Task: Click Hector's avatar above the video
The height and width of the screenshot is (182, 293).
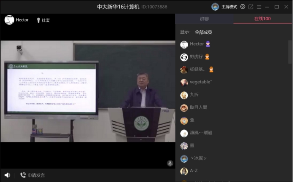Action: (9, 20)
